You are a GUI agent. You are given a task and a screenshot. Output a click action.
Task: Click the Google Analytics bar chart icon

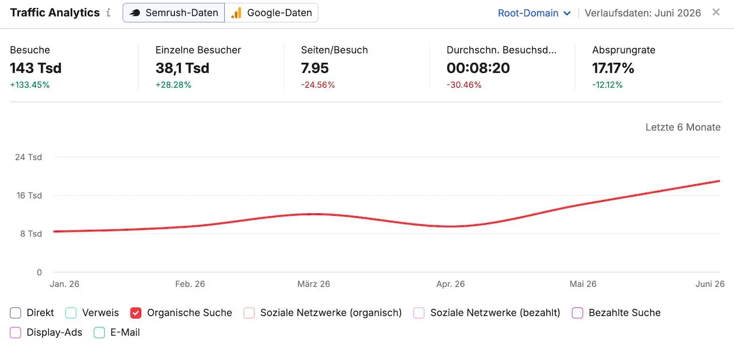pyautogui.click(x=236, y=13)
